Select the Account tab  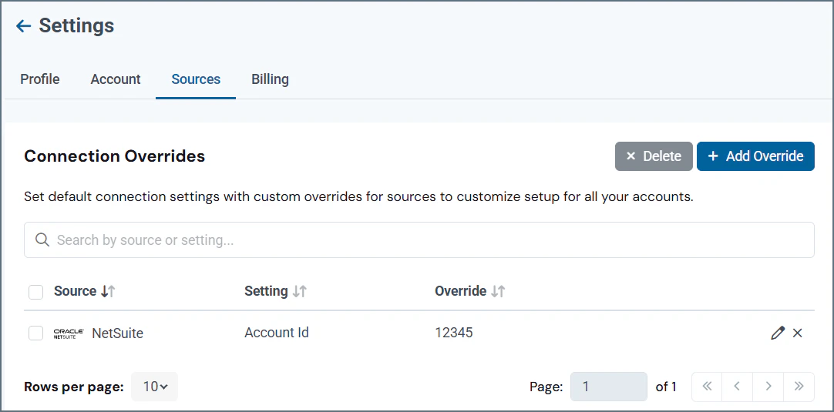116,79
